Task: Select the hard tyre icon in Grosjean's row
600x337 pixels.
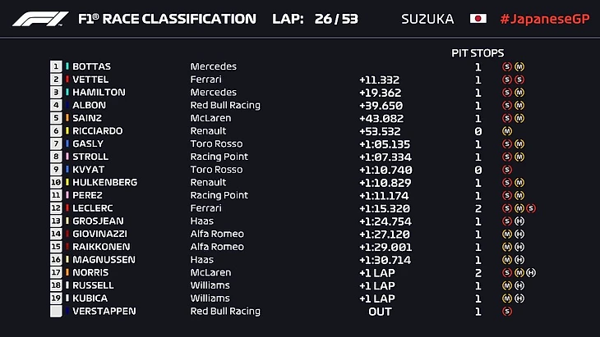Action: click(519, 221)
